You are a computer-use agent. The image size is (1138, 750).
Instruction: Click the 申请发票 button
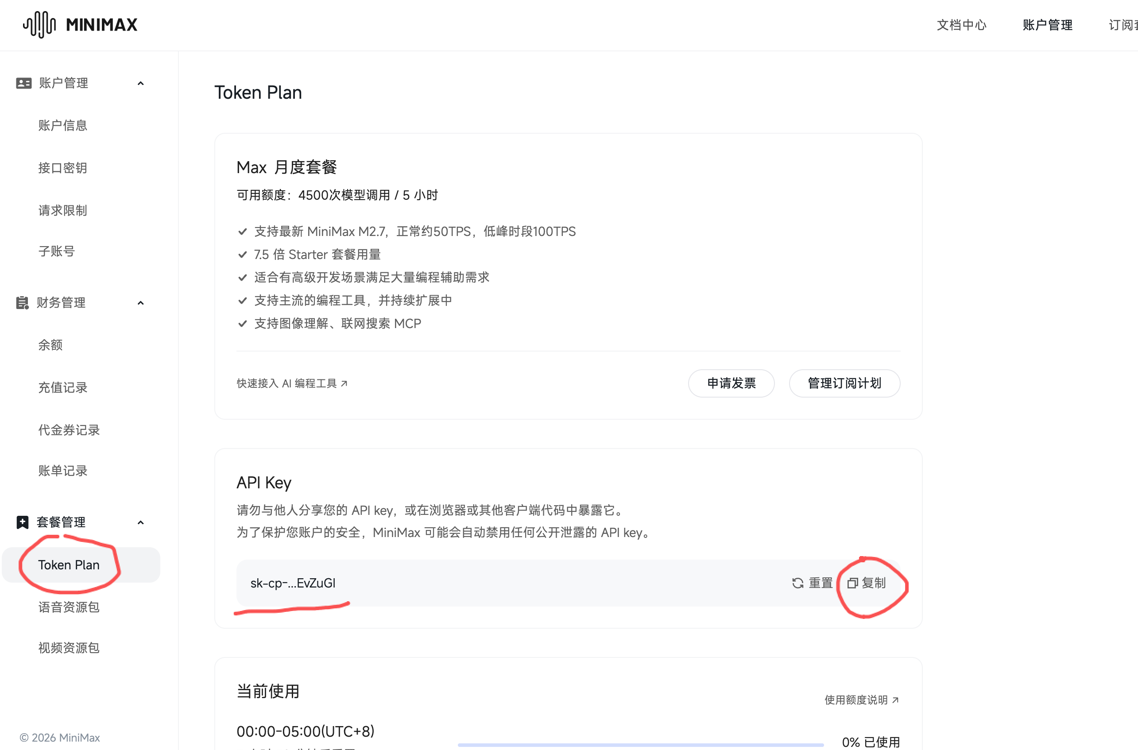(731, 383)
